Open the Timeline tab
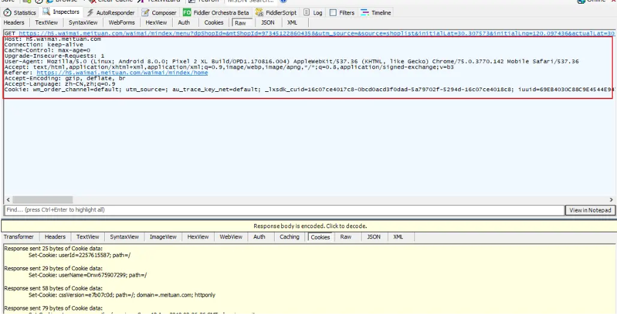 click(x=376, y=13)
